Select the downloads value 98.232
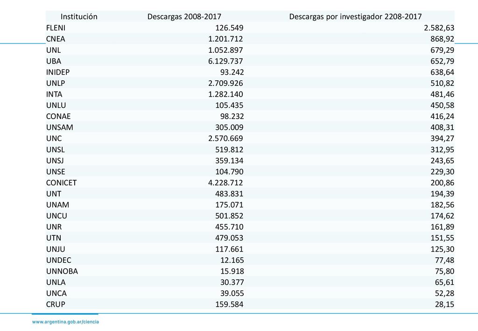The image size is (478, 331). click(232, 116)
